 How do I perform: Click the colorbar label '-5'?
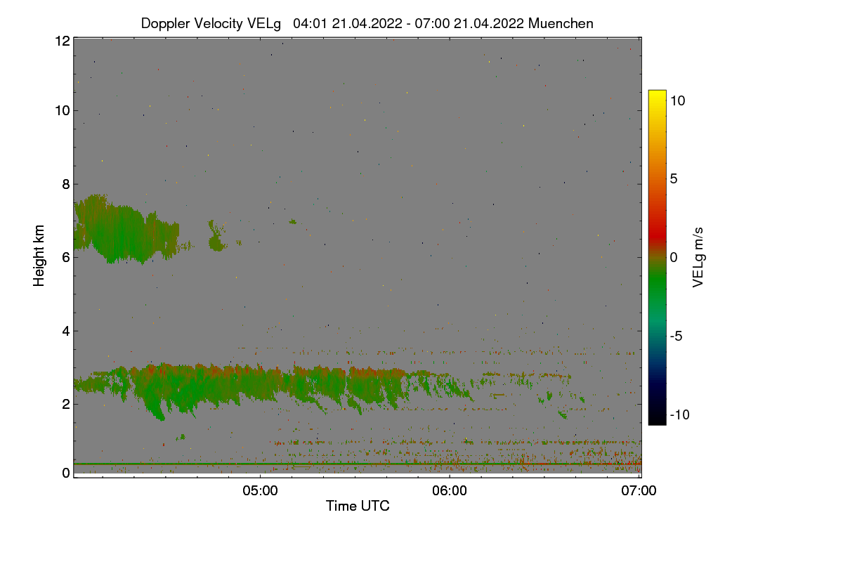tap(677, 336)
